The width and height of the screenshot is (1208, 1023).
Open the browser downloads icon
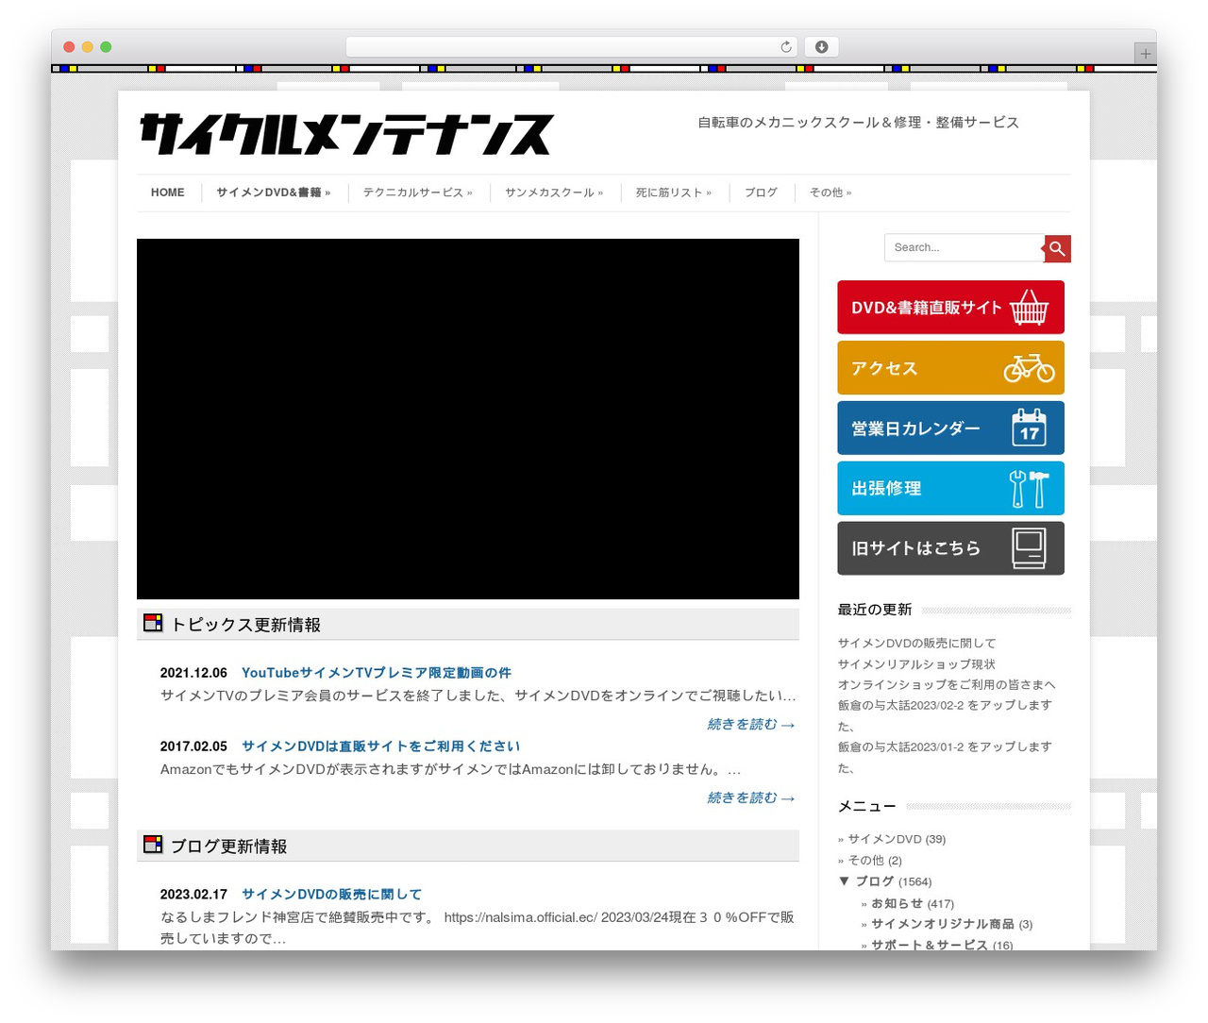(x=822, y=46)
